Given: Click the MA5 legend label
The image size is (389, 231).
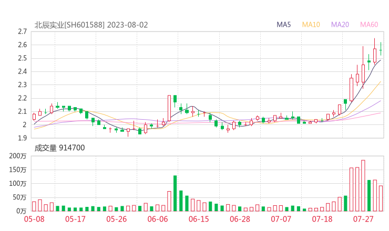Looking at the screenshot, I should click(283, 25).
